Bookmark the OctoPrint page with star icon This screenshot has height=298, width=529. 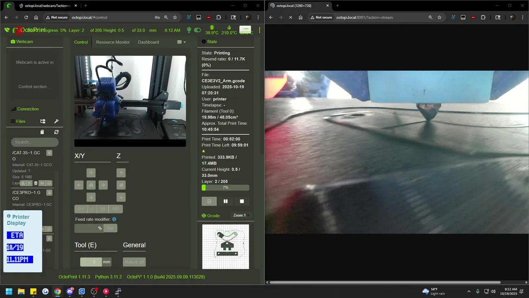[x=175, y=17]
